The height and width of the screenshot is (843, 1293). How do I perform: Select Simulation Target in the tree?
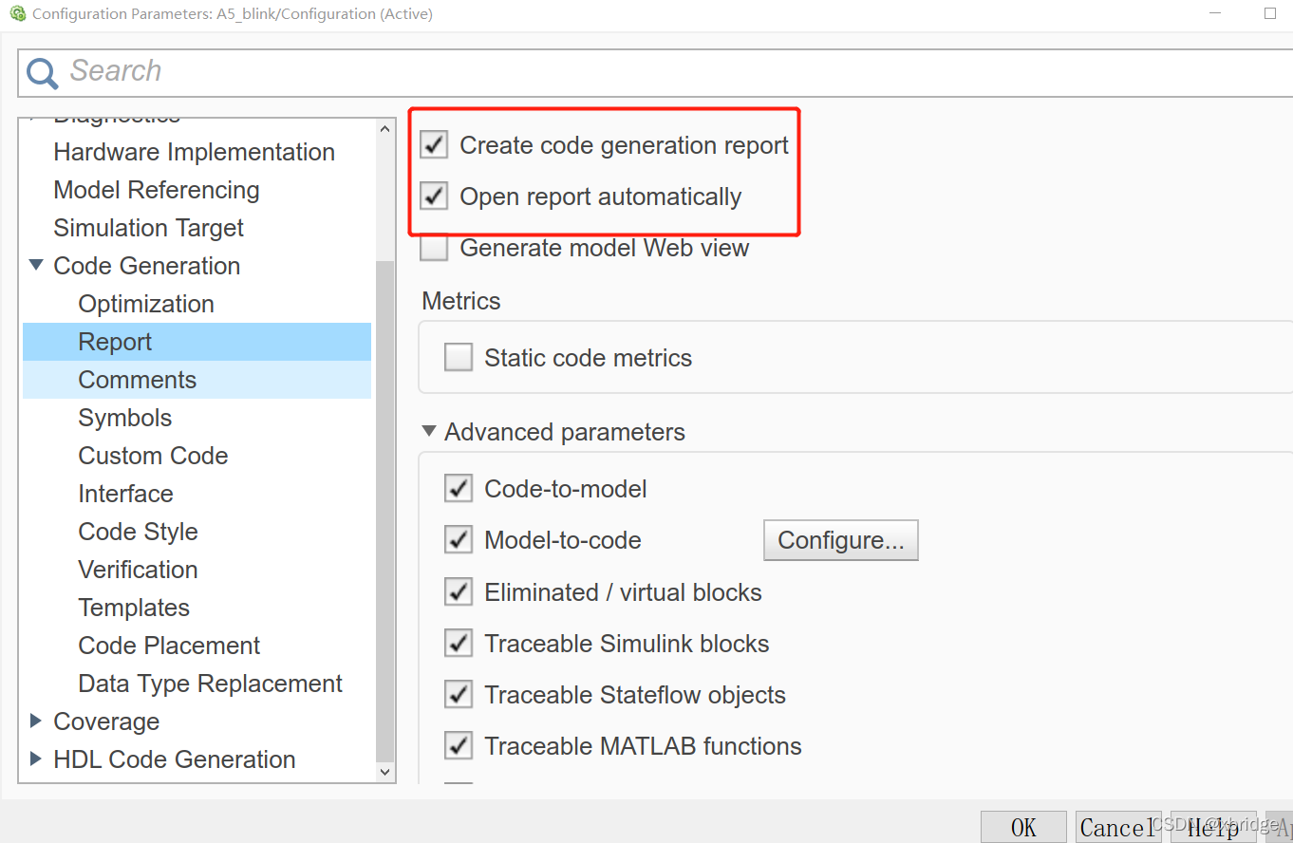click(x=148, y=228)
